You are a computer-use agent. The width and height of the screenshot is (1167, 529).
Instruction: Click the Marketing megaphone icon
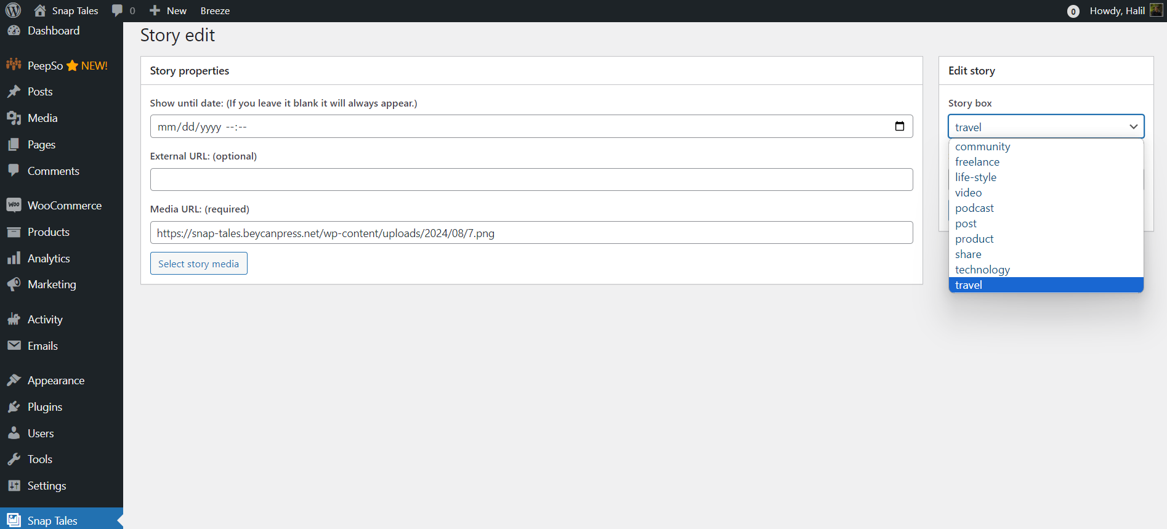tap(14, 285)
